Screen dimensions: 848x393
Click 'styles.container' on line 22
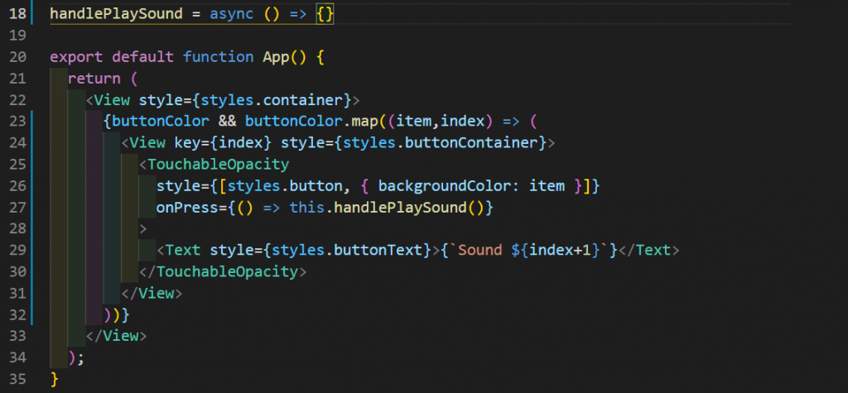pyautogui.click(x=272, y=100)
